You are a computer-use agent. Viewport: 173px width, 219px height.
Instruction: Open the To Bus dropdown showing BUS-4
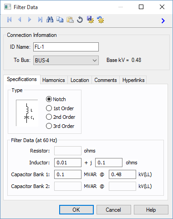tap(66, 61)
